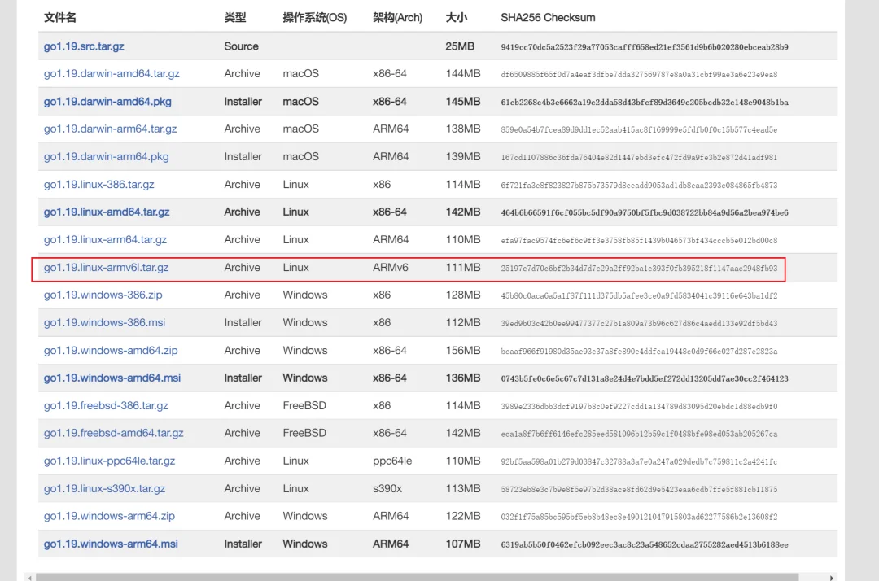This screenshot has width=879, height=581.
Task: Download go1.19.freebsd-amd64.tar.gz archive
Action: 114,433
